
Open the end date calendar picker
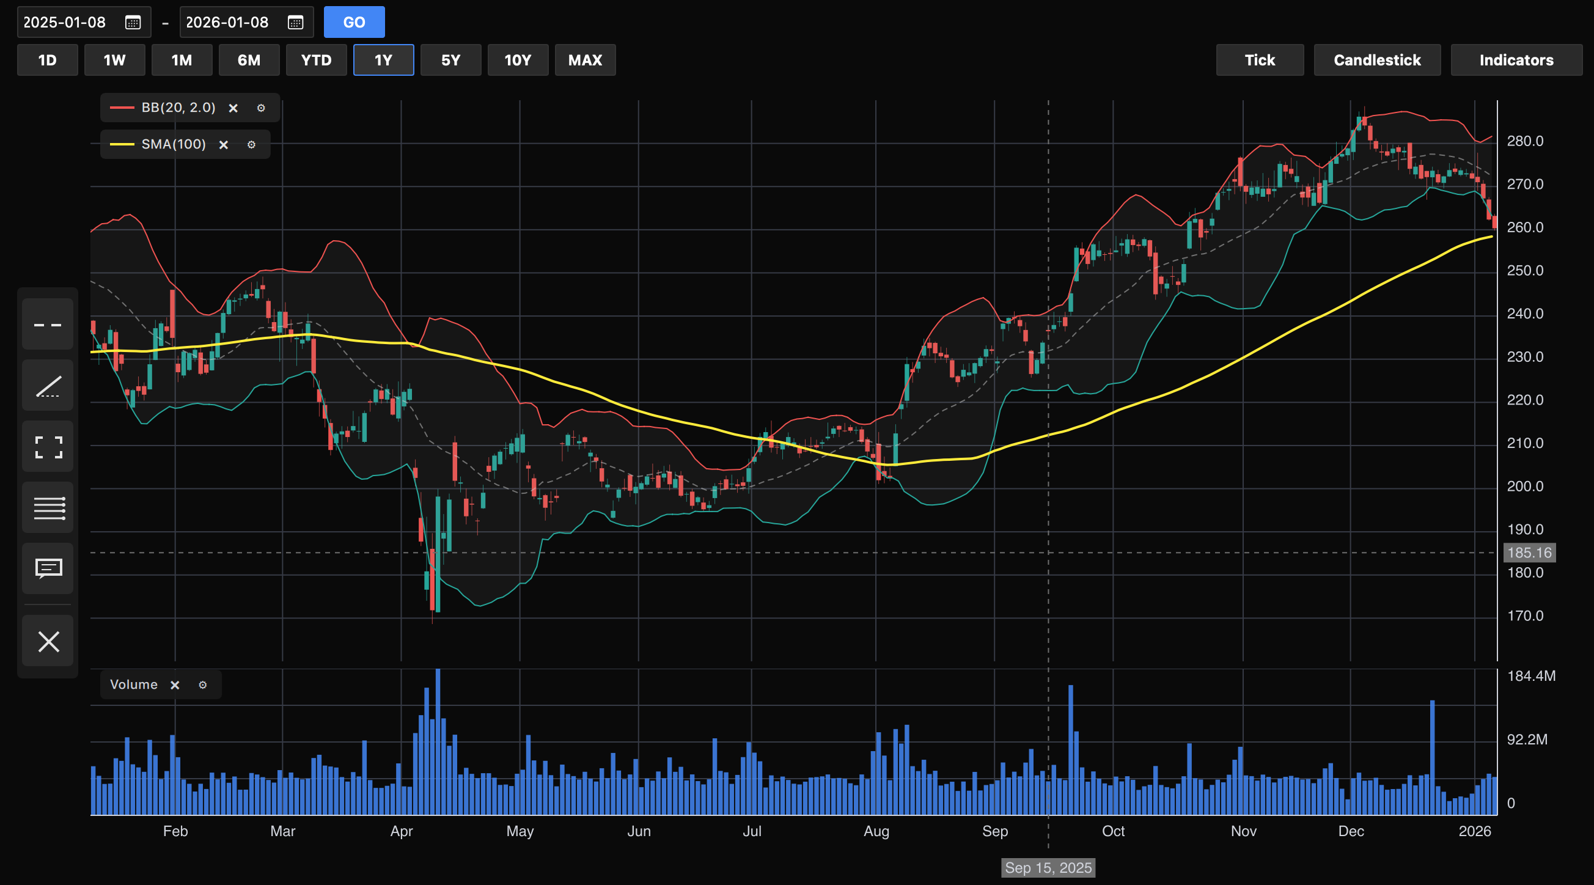[x=296, y=23]
